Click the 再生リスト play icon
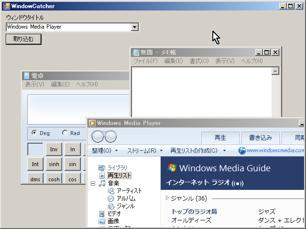The width and height of the screenshot is (306, 229). [x=102, y=176]
